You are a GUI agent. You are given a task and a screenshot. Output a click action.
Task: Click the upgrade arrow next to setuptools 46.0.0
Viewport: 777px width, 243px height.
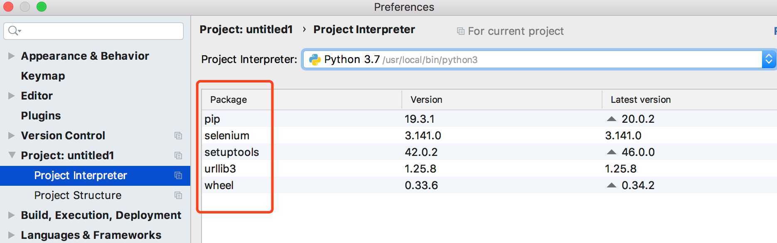pyautogui.click(x=611, y=152)
